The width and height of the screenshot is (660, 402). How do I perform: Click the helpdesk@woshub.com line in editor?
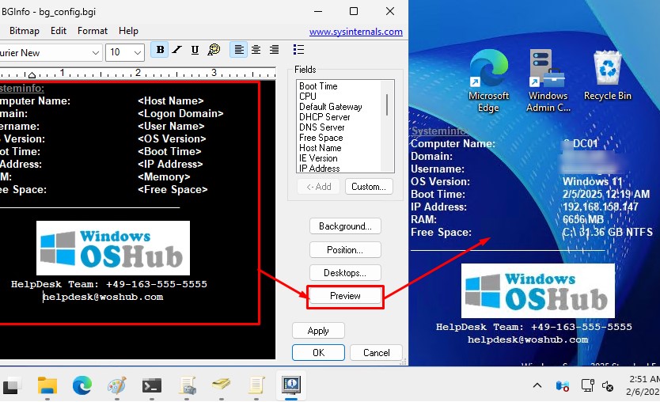[x=103, y=297]
